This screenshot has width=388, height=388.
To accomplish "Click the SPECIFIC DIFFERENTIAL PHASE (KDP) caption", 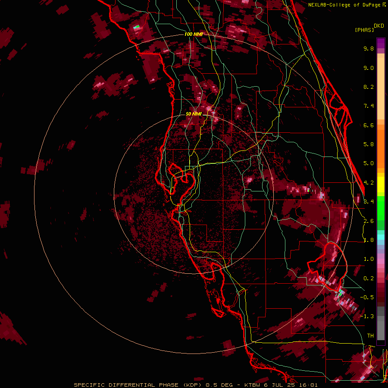I will click(138, 385).
